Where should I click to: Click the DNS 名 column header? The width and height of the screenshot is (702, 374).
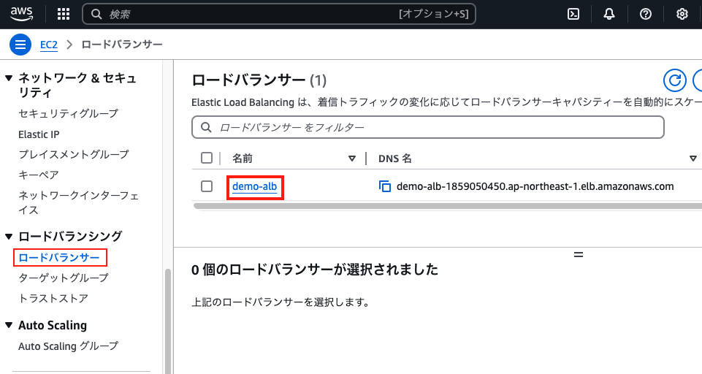click(395, 158)
